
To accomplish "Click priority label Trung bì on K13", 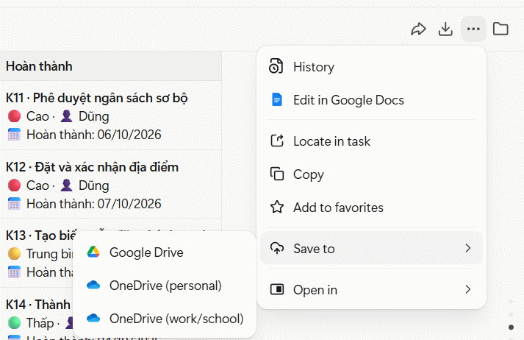I will click(x=50, y=254).
